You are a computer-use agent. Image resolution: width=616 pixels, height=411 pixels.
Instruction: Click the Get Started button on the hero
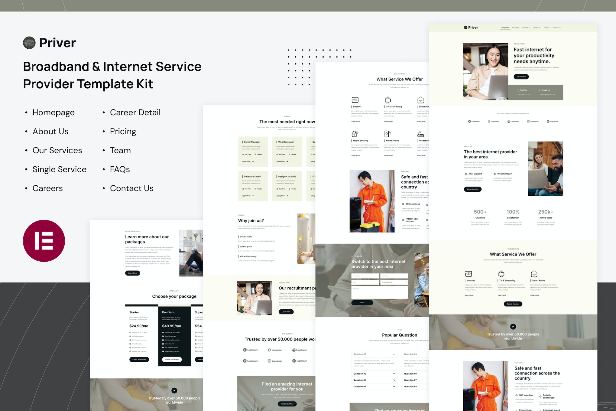(x=521, y=77)
